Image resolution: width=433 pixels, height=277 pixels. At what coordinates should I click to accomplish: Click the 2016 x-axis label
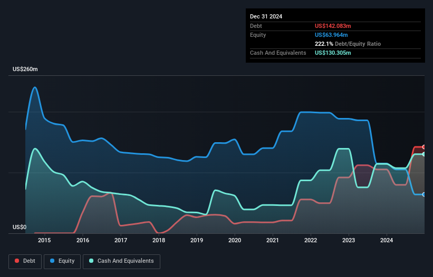[x=83, y=240]
